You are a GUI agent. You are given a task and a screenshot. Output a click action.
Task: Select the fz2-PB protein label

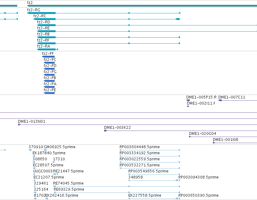click(50, 78)
